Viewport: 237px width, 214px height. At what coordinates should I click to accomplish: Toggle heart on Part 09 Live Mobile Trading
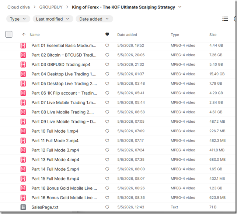pos(107,122)
